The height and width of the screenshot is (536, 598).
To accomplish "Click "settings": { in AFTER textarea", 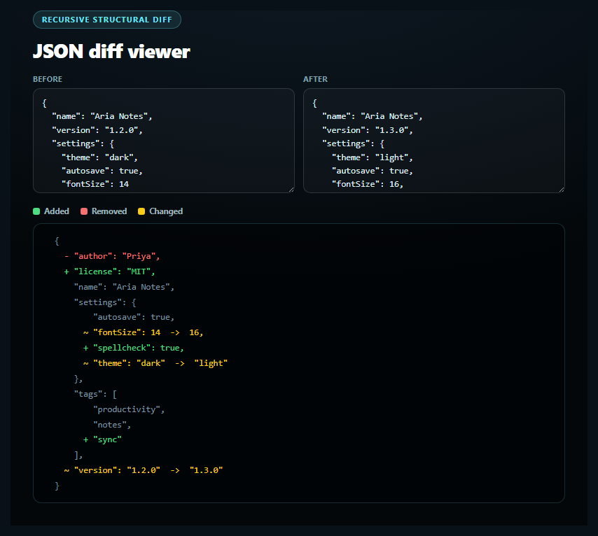I will point(353,143).
